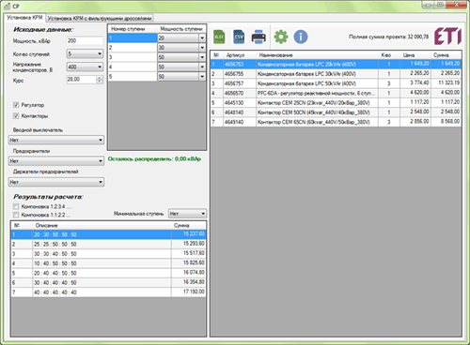Export project to CSV file icon

click(239, 37)
